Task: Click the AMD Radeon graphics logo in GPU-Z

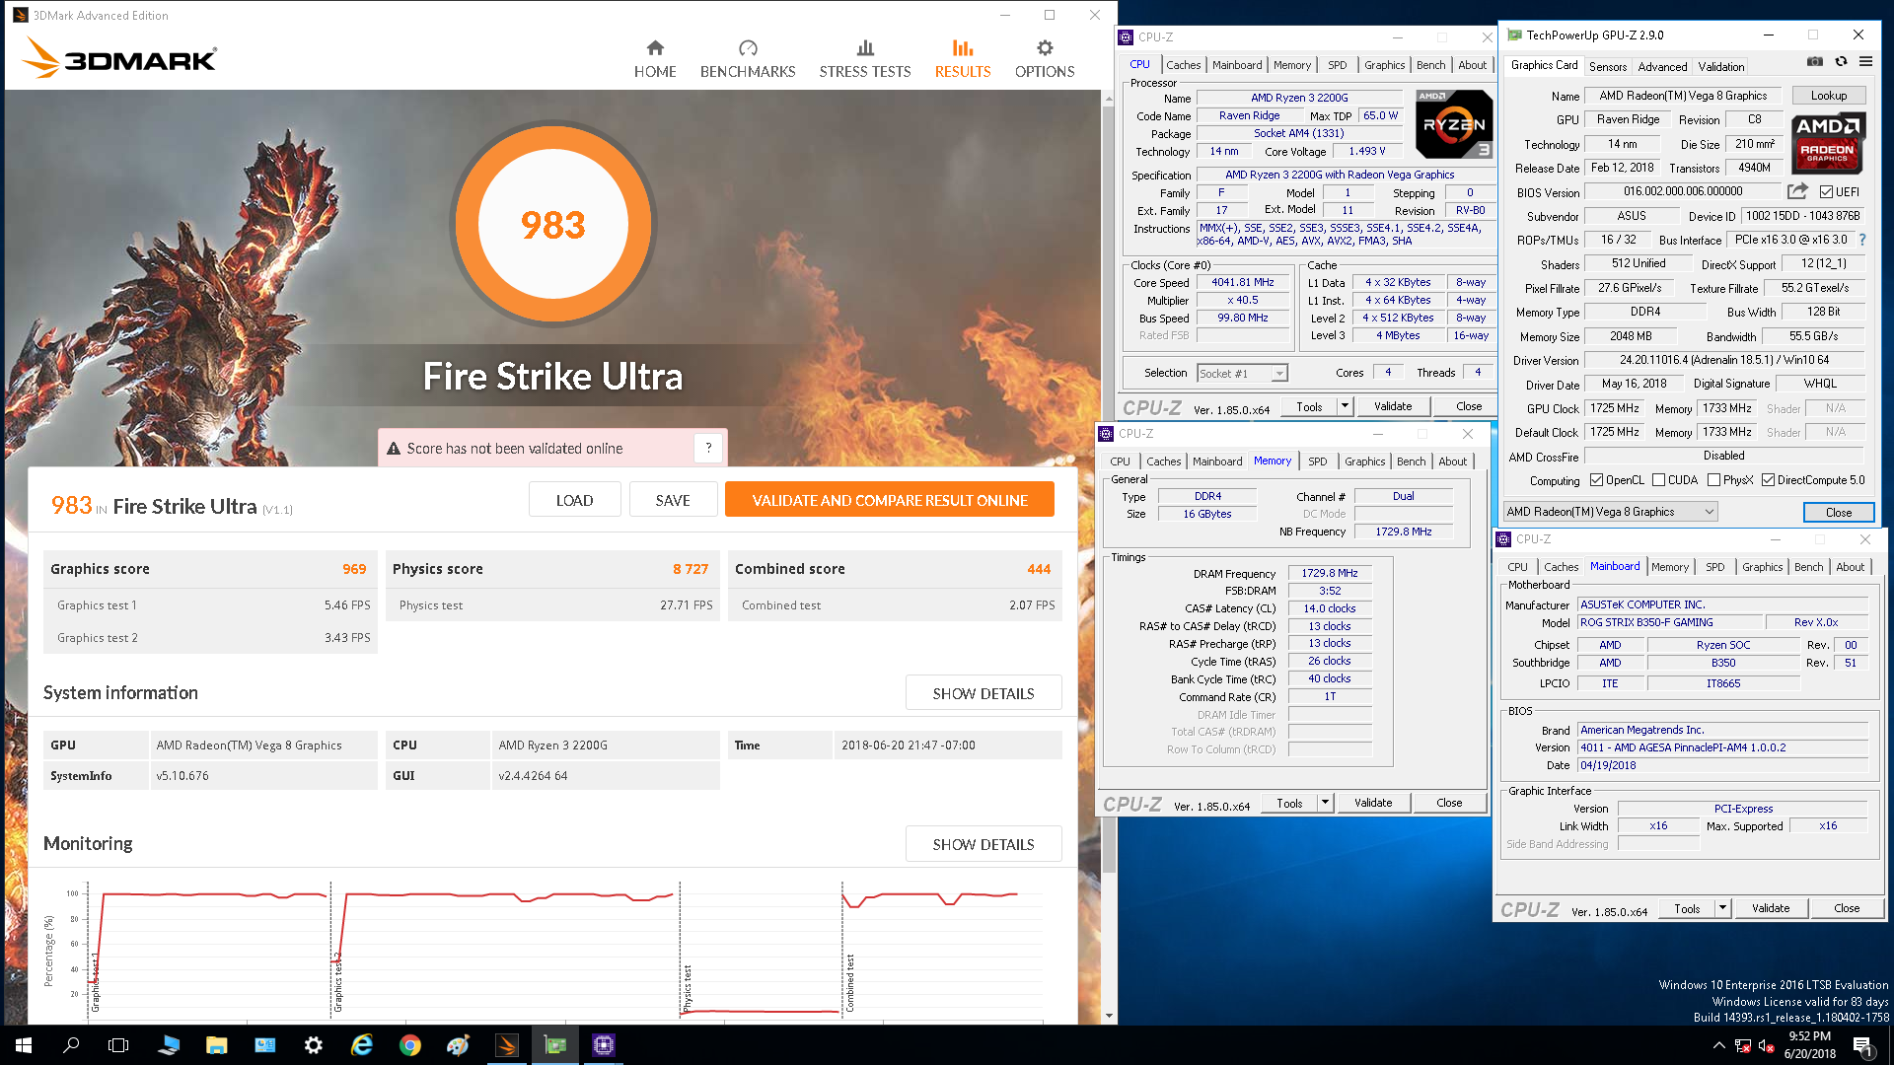Action: (1827, 143)
